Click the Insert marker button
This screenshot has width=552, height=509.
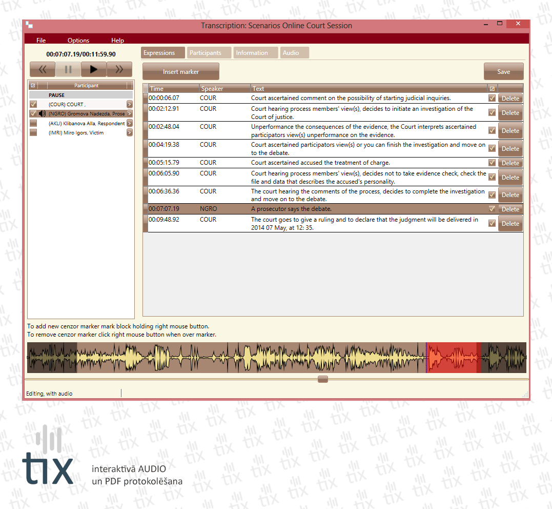[180, 72]
